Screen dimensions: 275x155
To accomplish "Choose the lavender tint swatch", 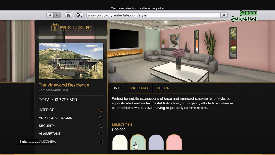I will point(156,142).
